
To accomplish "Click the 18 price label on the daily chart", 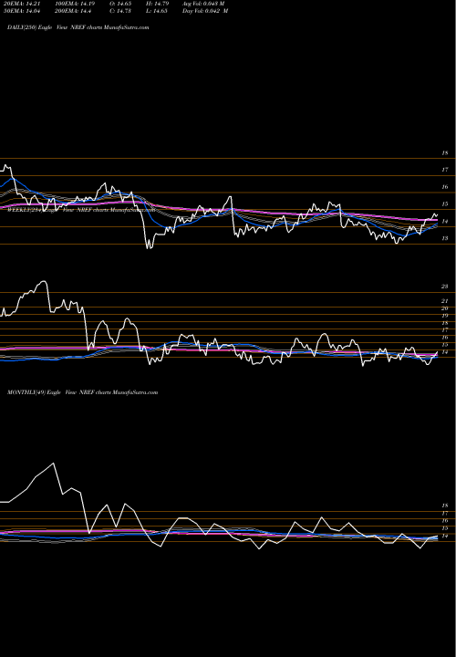I will (x=445, y=153).
